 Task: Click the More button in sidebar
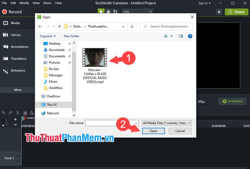pyautogui.click(x=17, y=90)
